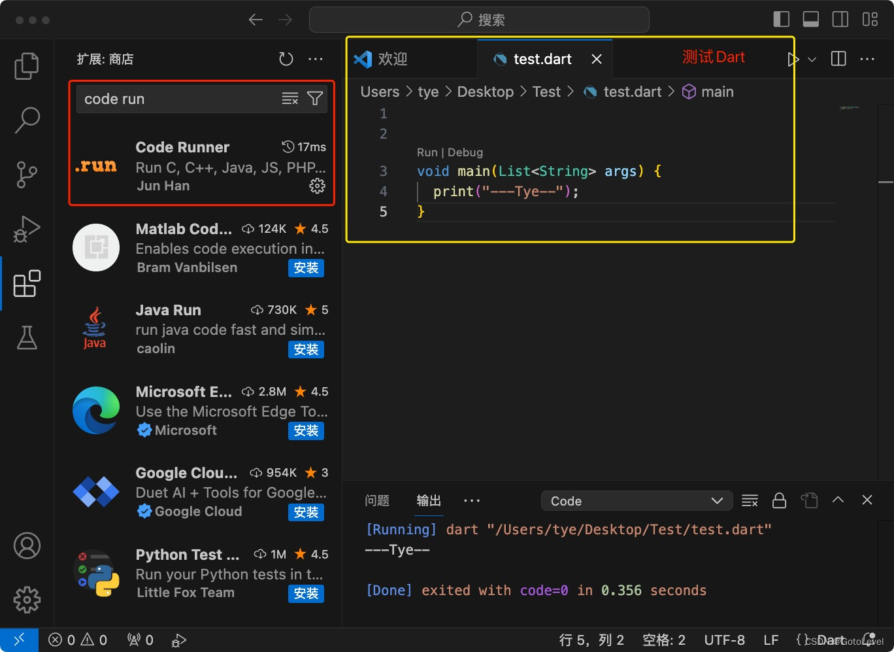The image size is (894, 652).
Task: Click the top command center search box
Action: pyautogui.click(x=479, y=20)
